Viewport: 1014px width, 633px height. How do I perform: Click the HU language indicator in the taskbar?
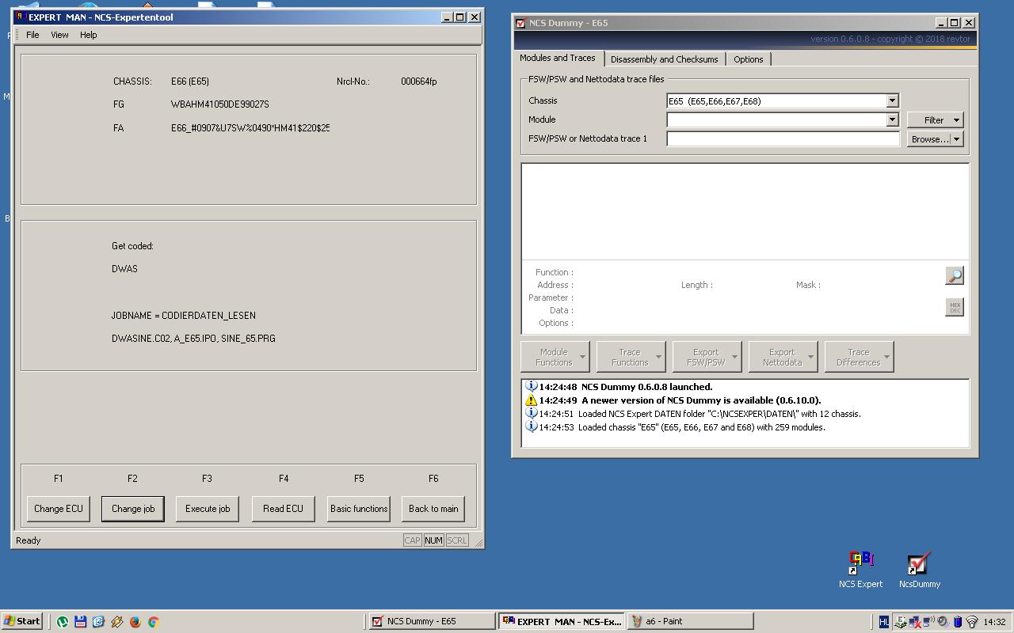click(884, 622)
